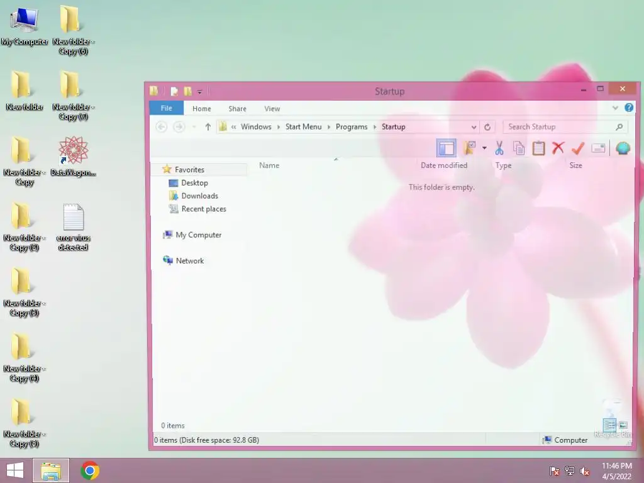Click File Explorer on the taskbar
The height and width of the screenshot is (483, 644).
click(51, 470)
